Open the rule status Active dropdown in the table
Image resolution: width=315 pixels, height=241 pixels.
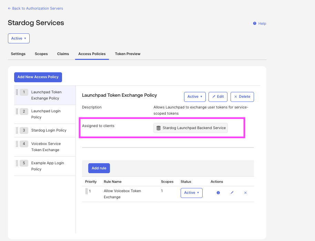point(192,193)
